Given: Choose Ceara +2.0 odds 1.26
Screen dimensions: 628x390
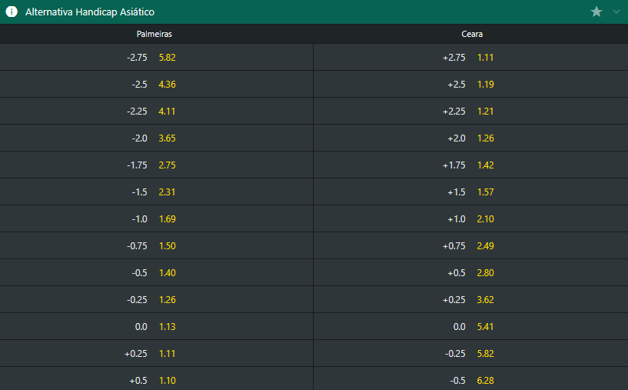Looking at the screenshot, I should point(470,138).
